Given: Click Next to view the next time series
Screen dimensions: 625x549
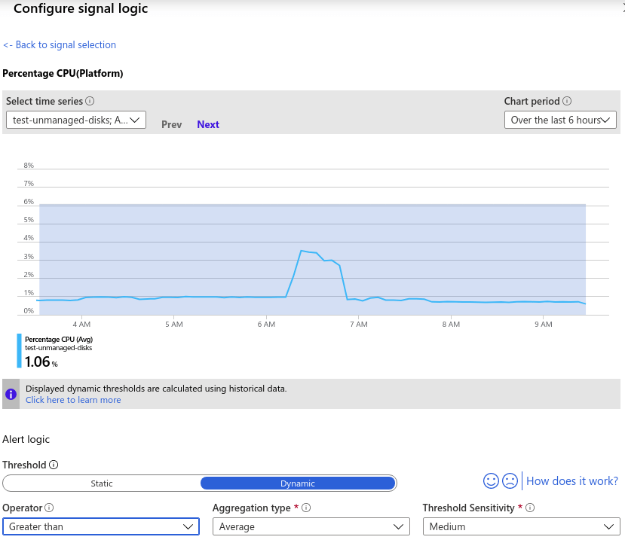Looking at the screenshot, I should [207, 124].
